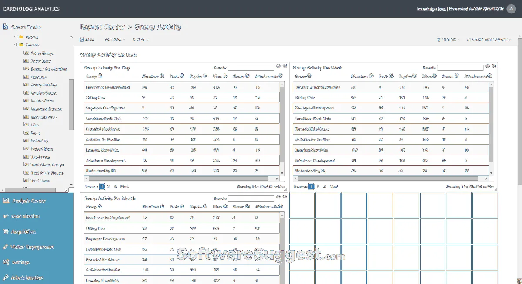This screenshot has height=284, width=522.
Task: Go to page 2 in Per Week table
Action: pyautogui.click(x=318, y=187)
